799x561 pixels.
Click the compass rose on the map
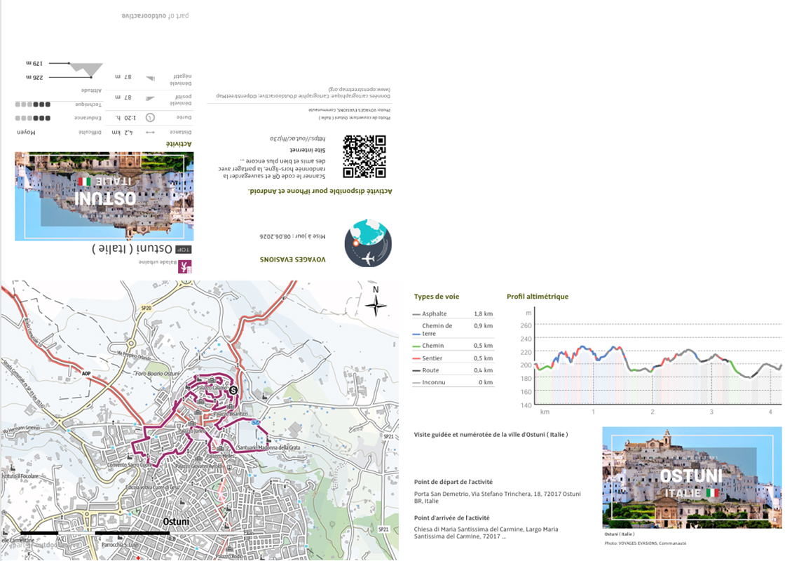click(376, 302)
